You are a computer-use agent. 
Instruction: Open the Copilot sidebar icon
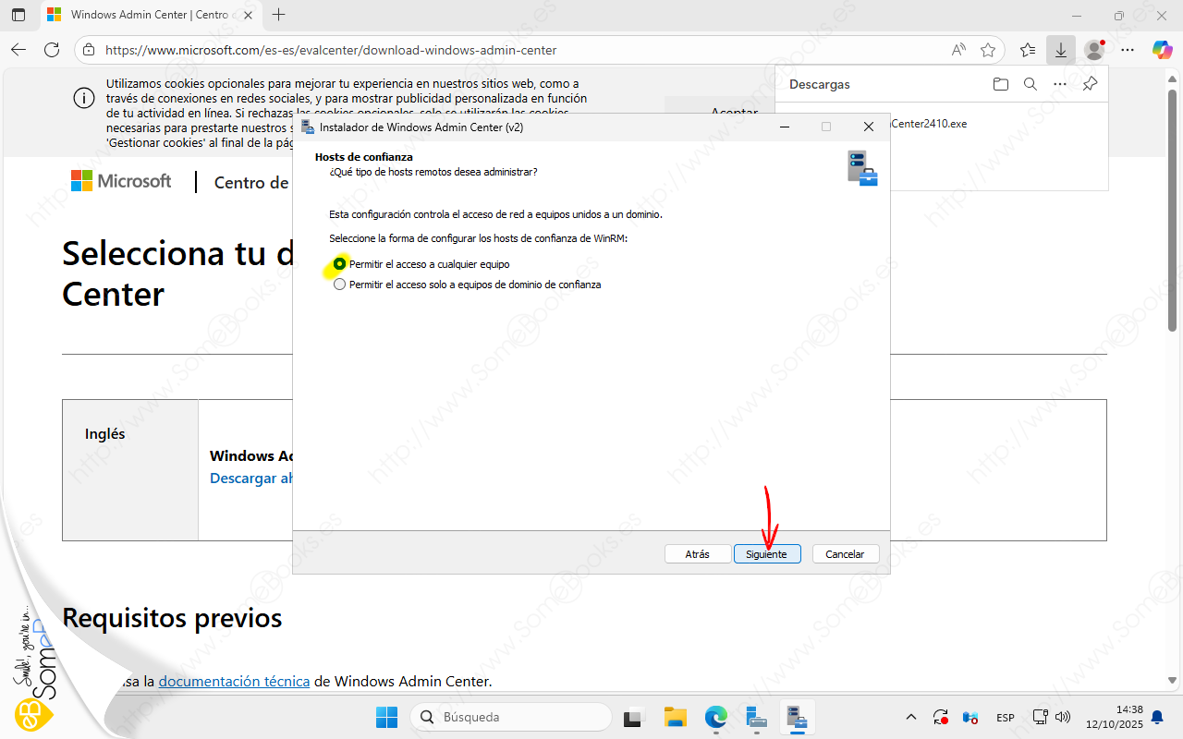[1162, 50]
